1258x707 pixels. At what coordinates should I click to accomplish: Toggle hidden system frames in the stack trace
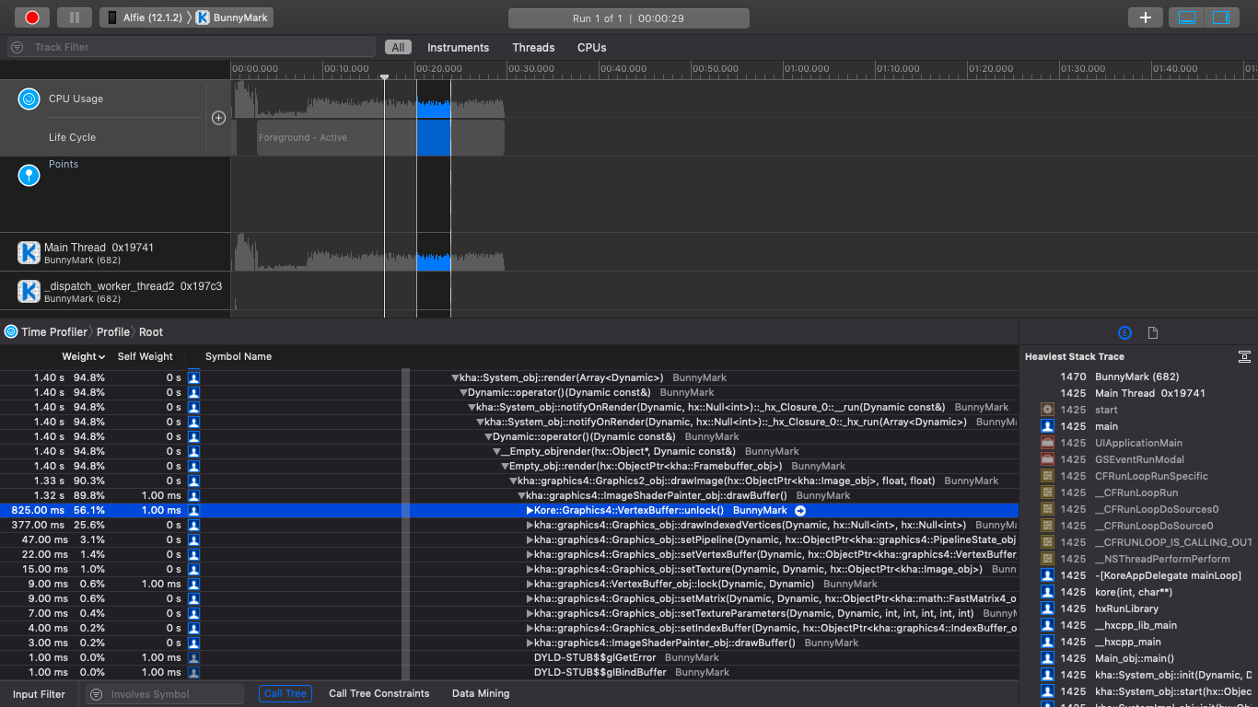point(1244,357)
